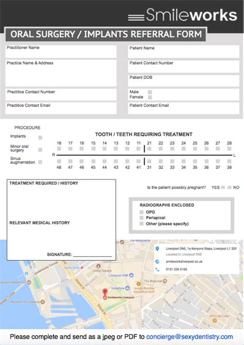244x345 pixels.
Task: Tick the Minor oral surgery checkbox
Action: coord(40,150)
